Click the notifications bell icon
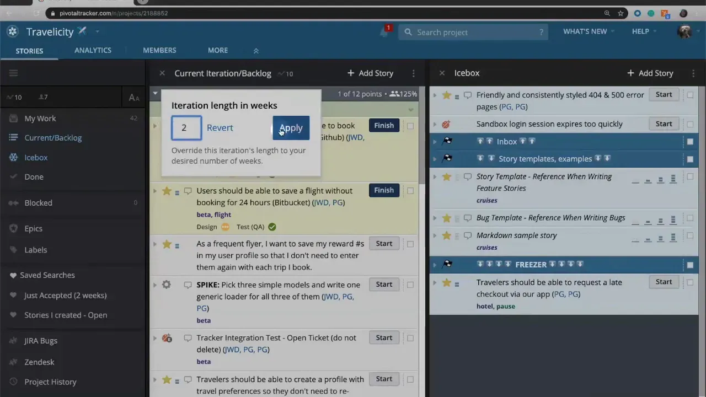Screen dimensions: 706x397 384,32
